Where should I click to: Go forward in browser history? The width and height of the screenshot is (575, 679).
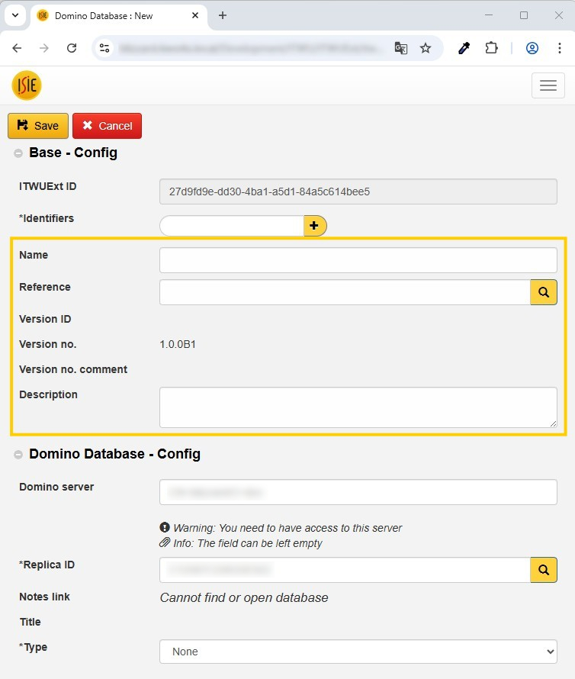point(44,48)
